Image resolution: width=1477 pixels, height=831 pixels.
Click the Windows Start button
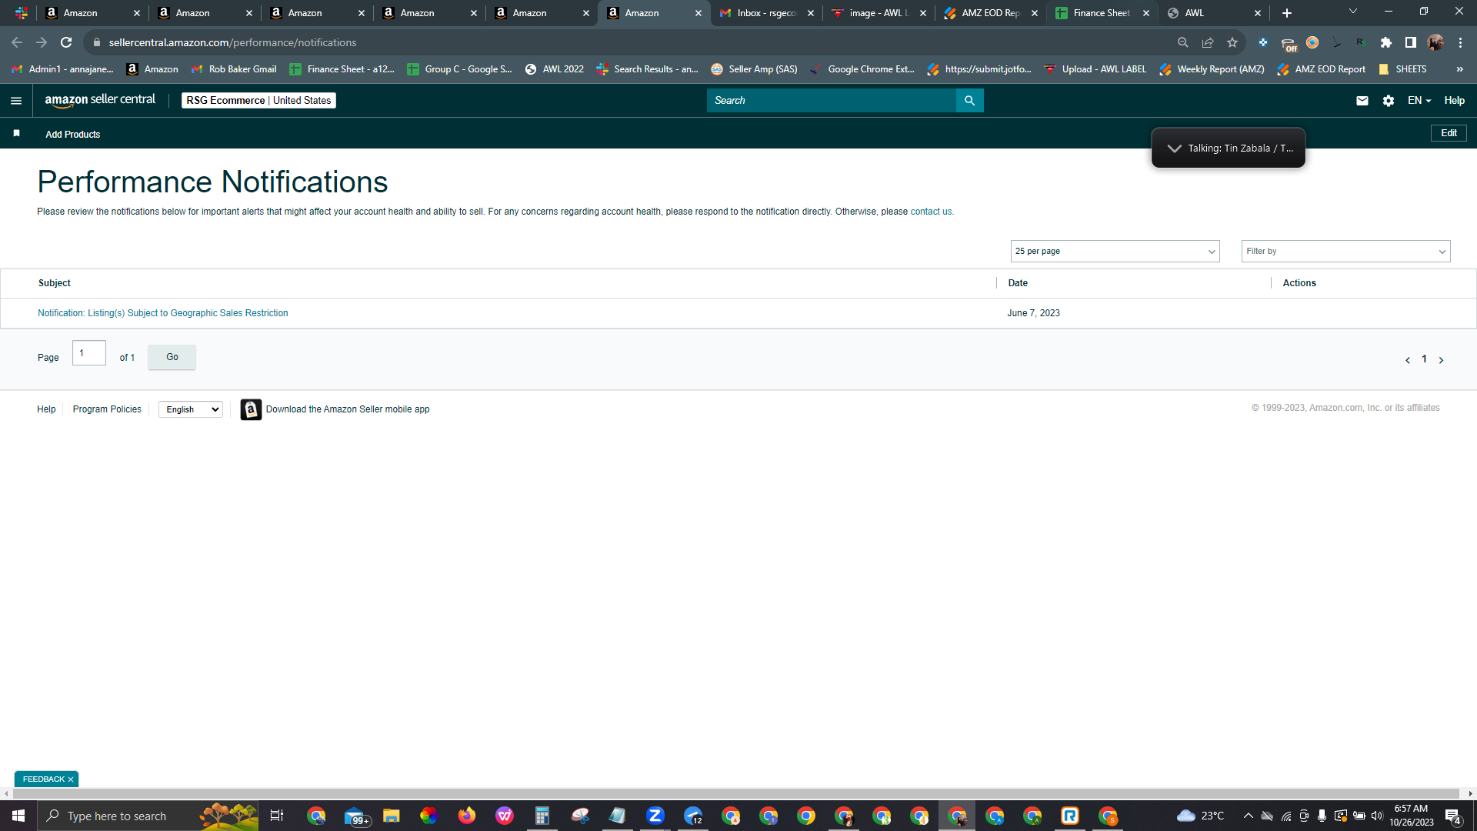pyautogui.click(x=18, y=816)
